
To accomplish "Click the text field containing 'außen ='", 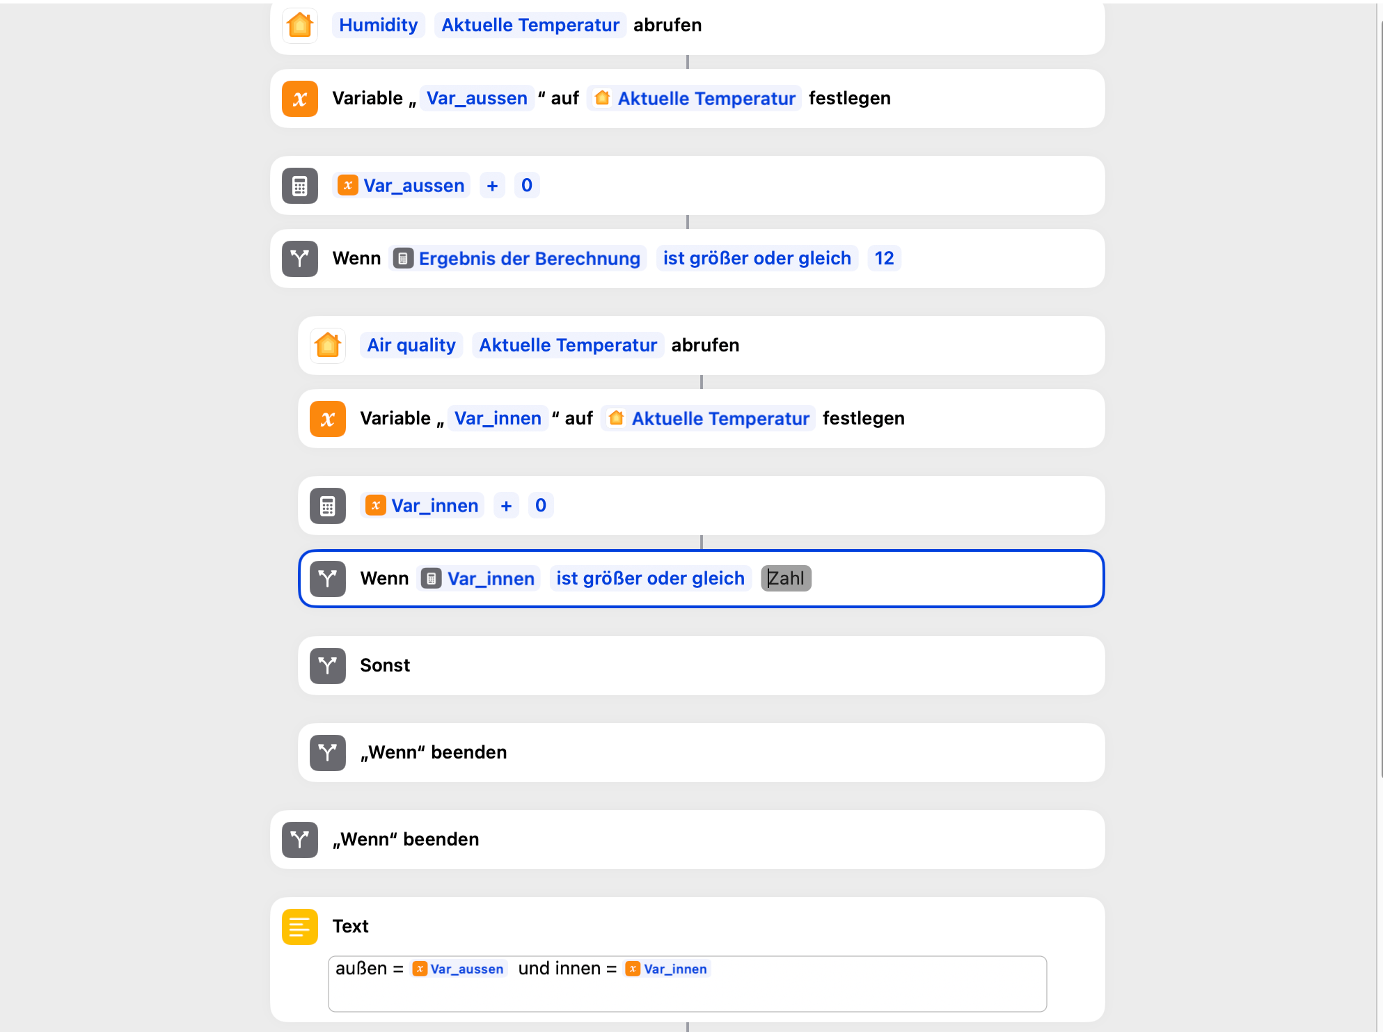I will pyautogui.click(x=687, y=983).
